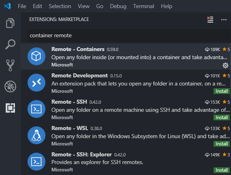Select the Remote - SSH extension title
This screenshot has width=231, height=175.
pos(69,102)
